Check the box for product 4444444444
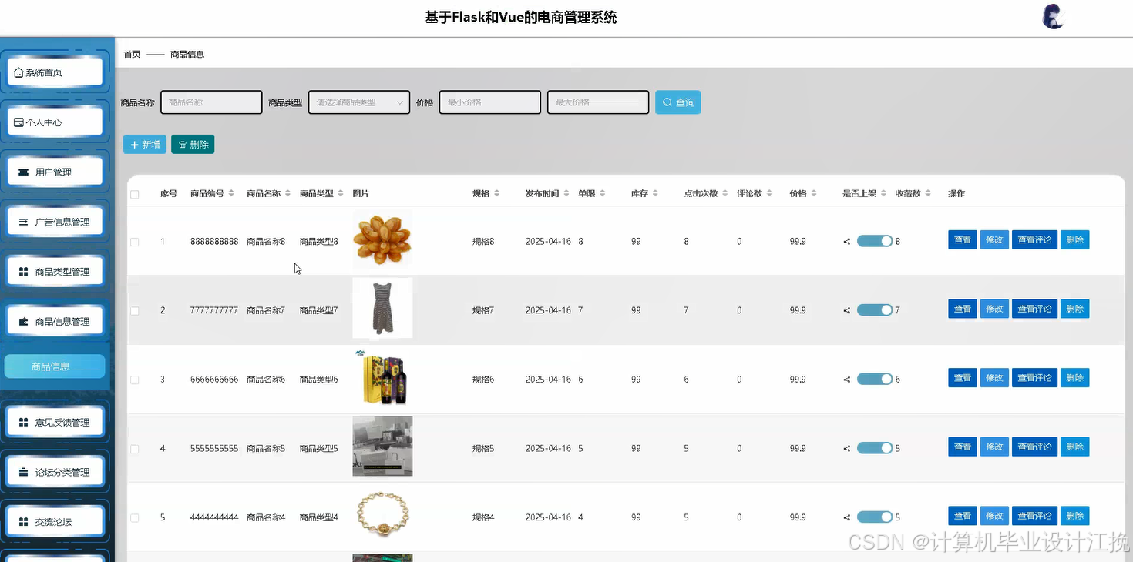 (x=135, y=518)
